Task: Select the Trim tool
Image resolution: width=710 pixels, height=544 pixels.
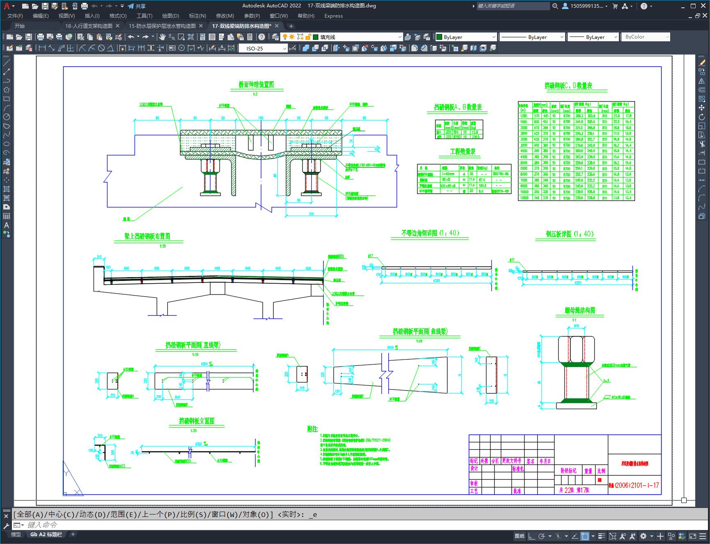Action: point(702,144)
